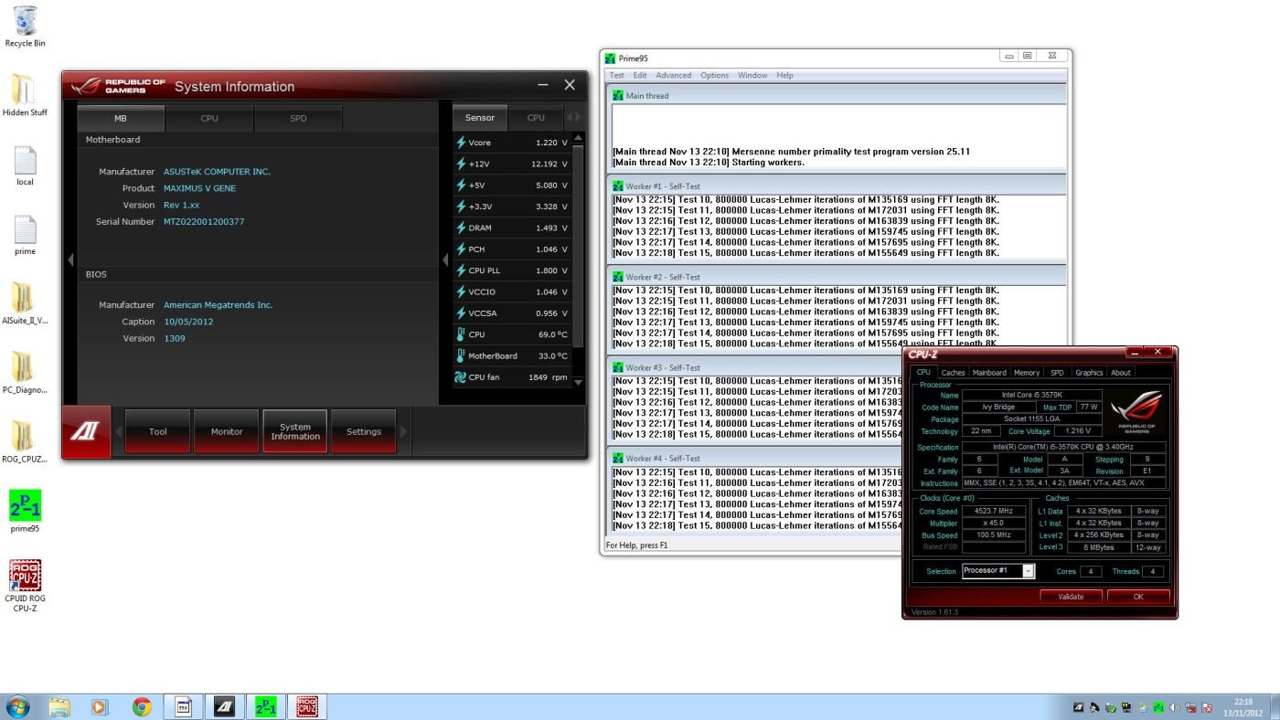Switch to the Mainboard tab in CPU-Z

click(x=989, y=372)
